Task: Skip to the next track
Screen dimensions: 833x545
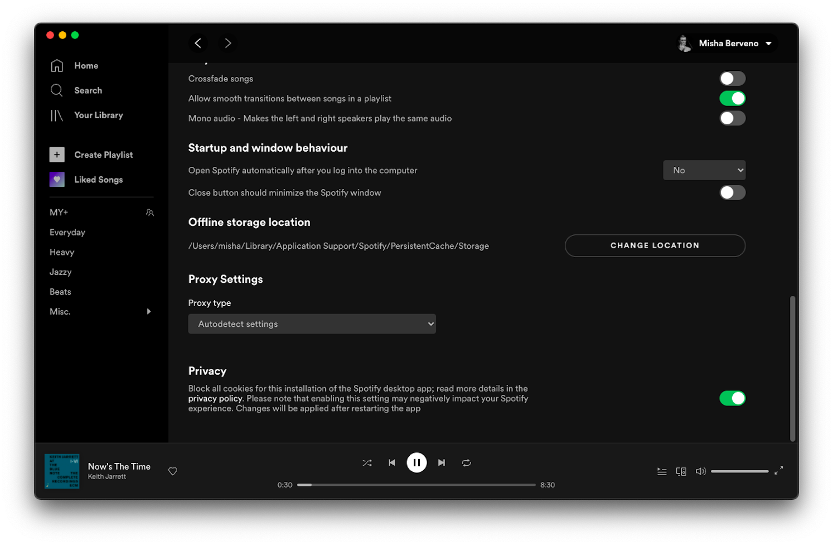Action: (x=442, y=462)
